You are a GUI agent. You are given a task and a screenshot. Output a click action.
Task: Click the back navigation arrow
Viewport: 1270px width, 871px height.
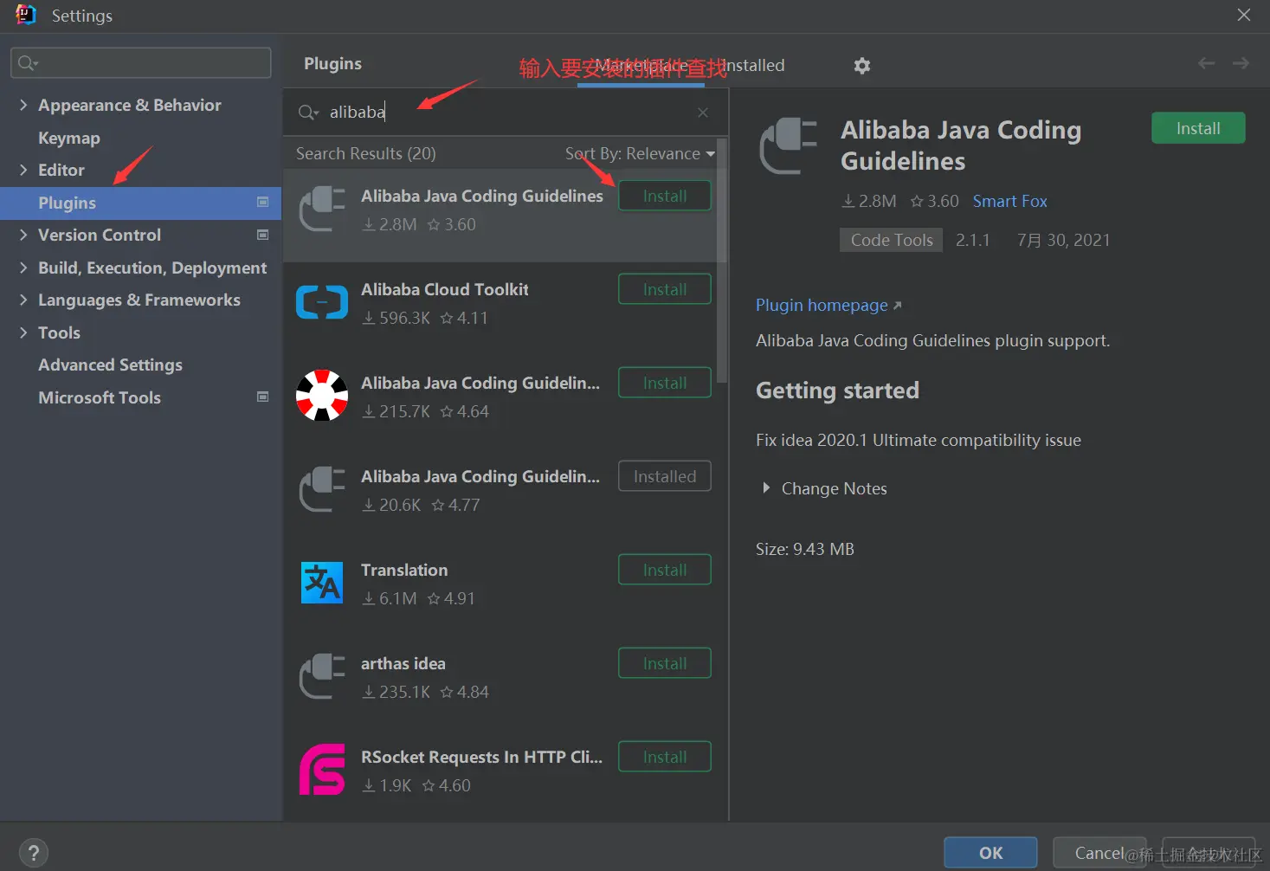point(1206,63)
